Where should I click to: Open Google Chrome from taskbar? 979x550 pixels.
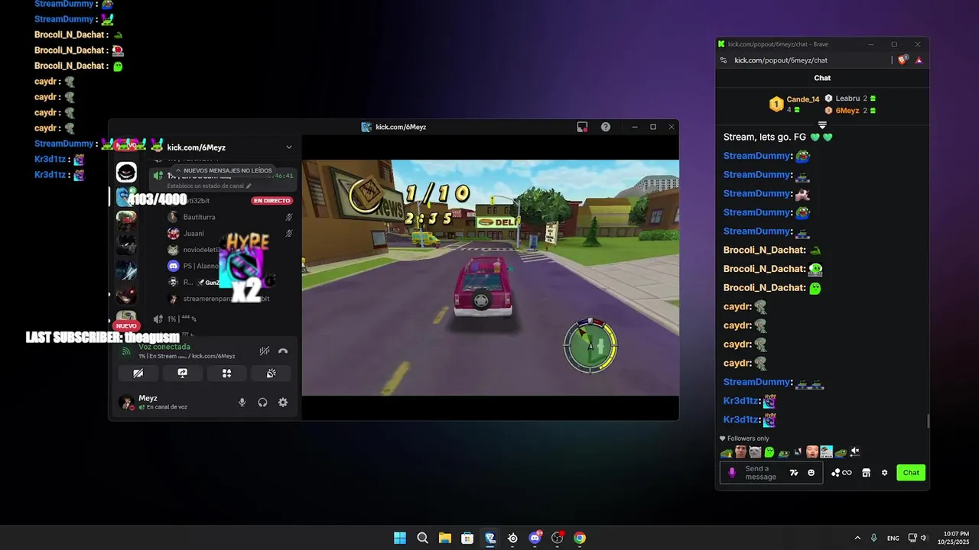pos(580,538)
